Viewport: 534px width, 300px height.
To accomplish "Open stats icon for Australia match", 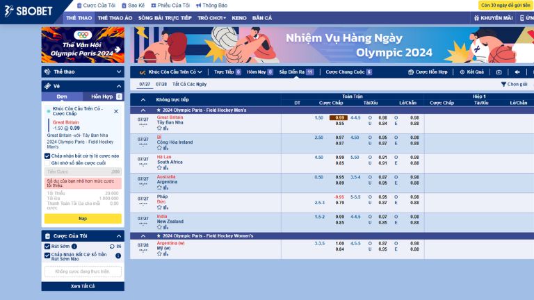I will pos(166,187).
